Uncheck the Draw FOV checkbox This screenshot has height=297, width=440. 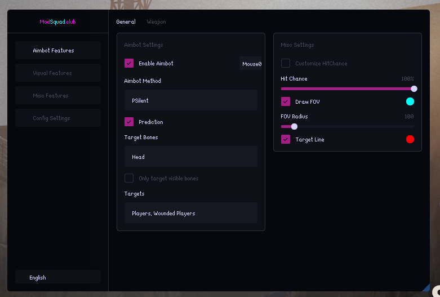click(x=286, y=102)
